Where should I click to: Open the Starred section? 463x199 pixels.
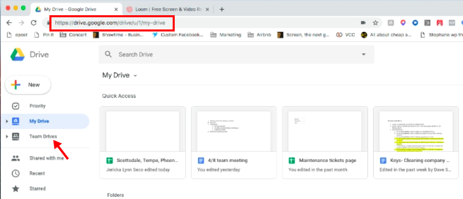[38, 189]
